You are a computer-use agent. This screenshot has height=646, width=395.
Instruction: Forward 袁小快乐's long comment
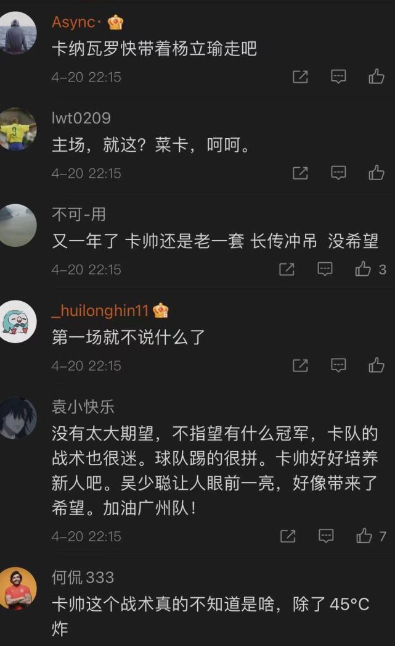pyautogui.click(x=288, y=536)
